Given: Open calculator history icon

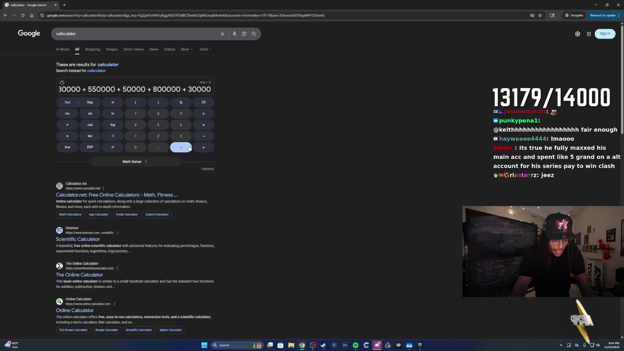Looking at the screenshot, I should [x=62, y=82].
